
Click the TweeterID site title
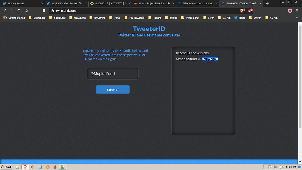pos(149,29)
